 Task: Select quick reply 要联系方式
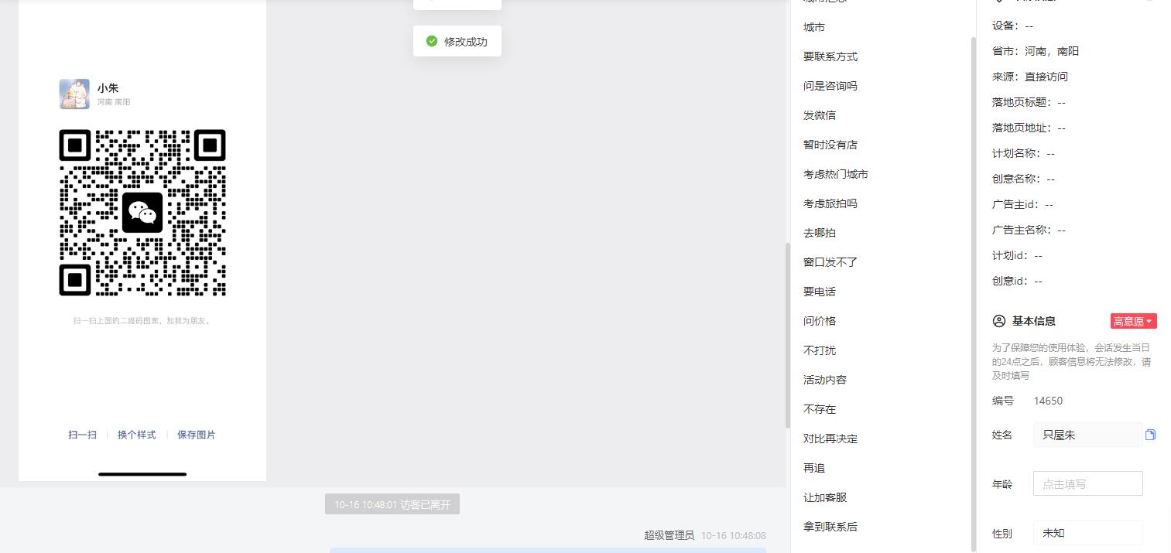pos(830,56)
